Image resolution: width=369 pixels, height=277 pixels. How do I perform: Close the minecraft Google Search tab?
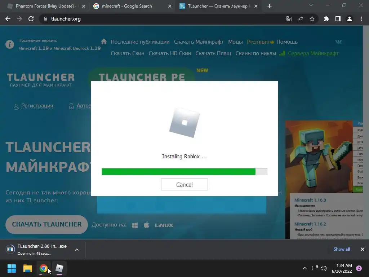pos(170,6)
